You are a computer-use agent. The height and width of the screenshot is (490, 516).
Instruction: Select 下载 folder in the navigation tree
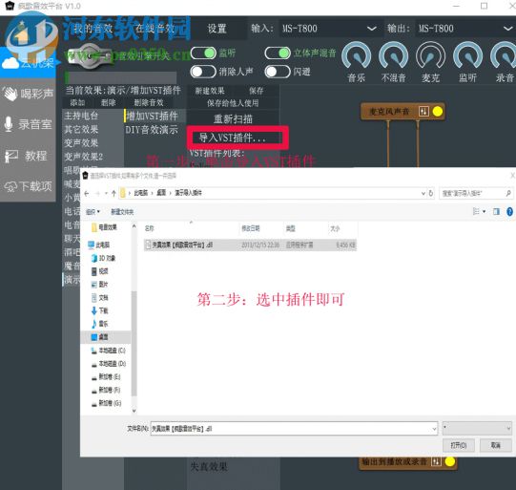pos(100,310)
